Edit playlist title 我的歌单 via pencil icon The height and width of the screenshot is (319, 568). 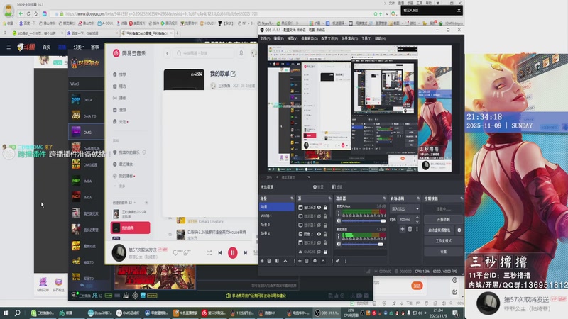(234, 74)
